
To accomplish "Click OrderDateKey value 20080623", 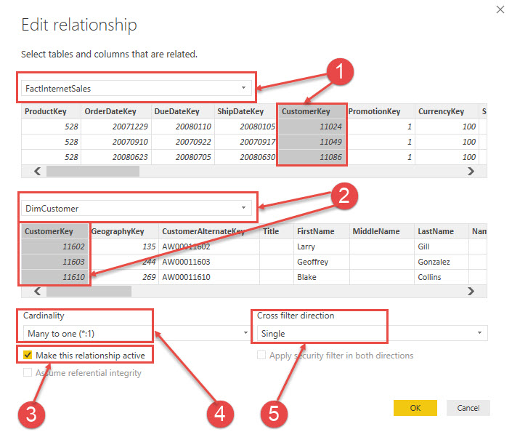I will [x=130, y=157].
